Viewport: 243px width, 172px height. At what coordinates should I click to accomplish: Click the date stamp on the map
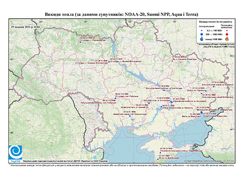click(25, 27)
